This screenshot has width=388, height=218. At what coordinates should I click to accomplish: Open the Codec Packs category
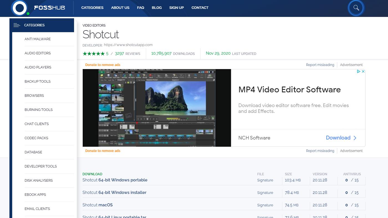[36, 138]
